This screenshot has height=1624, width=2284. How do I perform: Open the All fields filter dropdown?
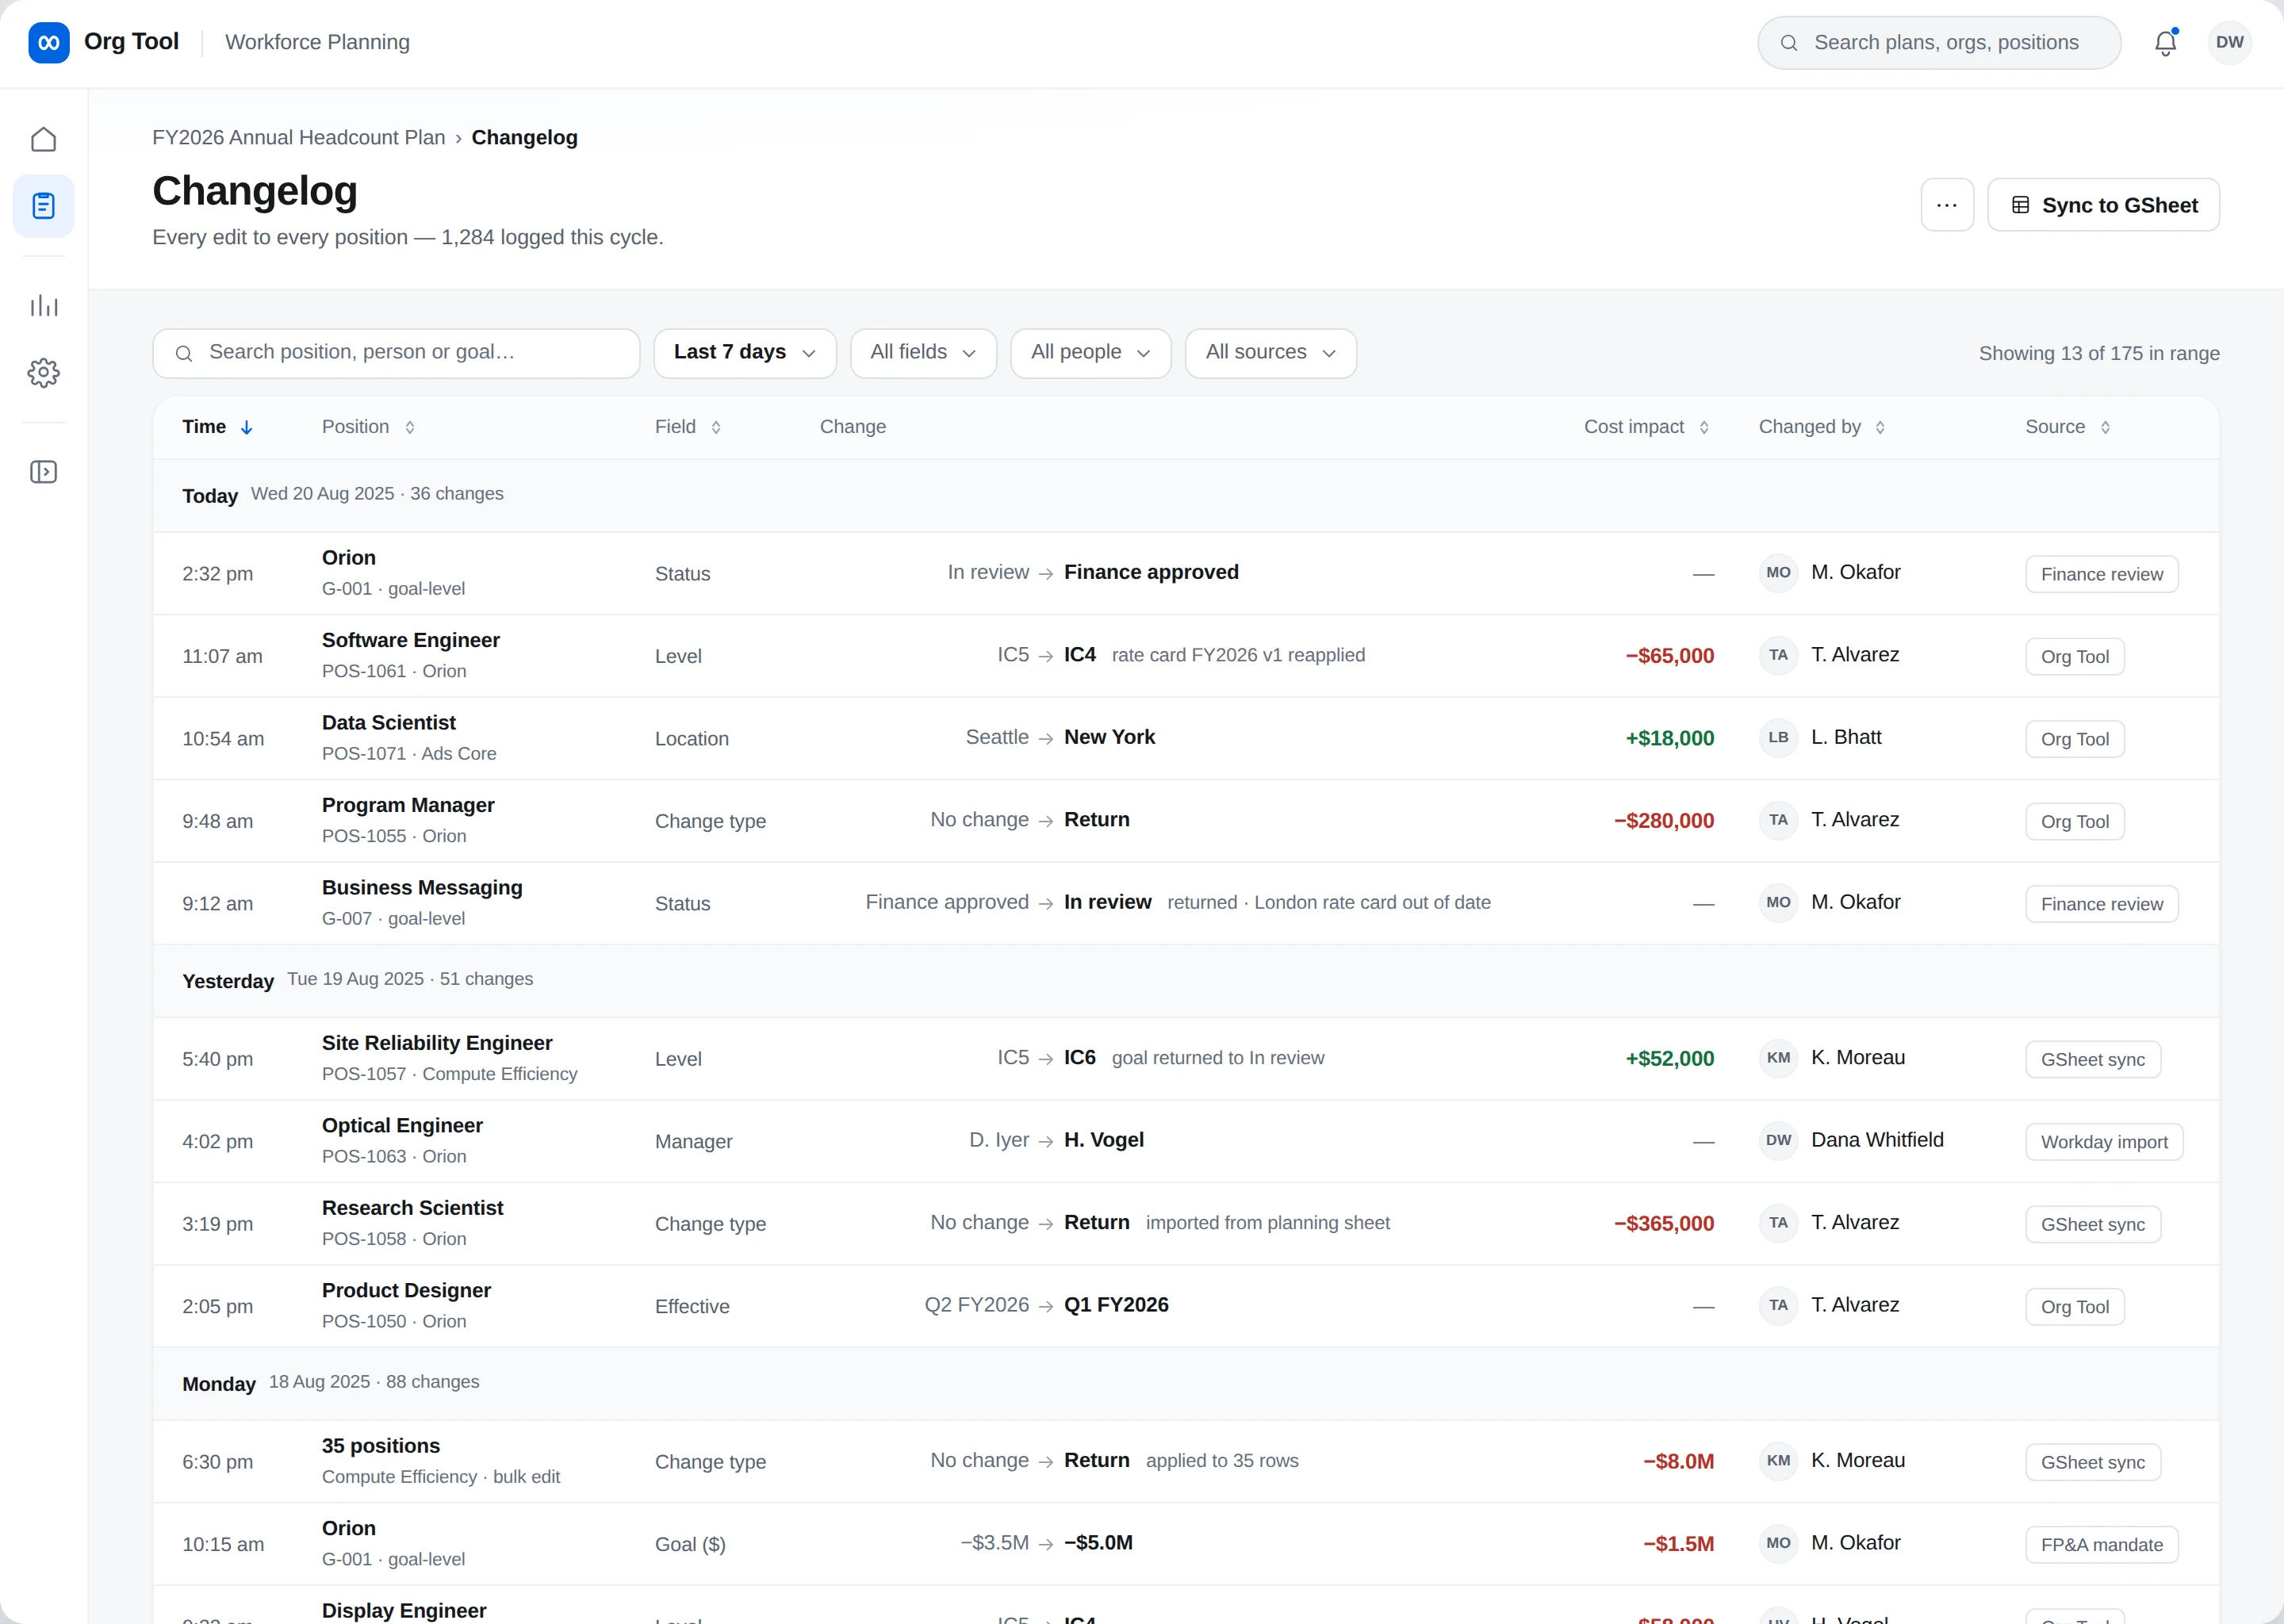pyautogui.click(x=923, y=353)
